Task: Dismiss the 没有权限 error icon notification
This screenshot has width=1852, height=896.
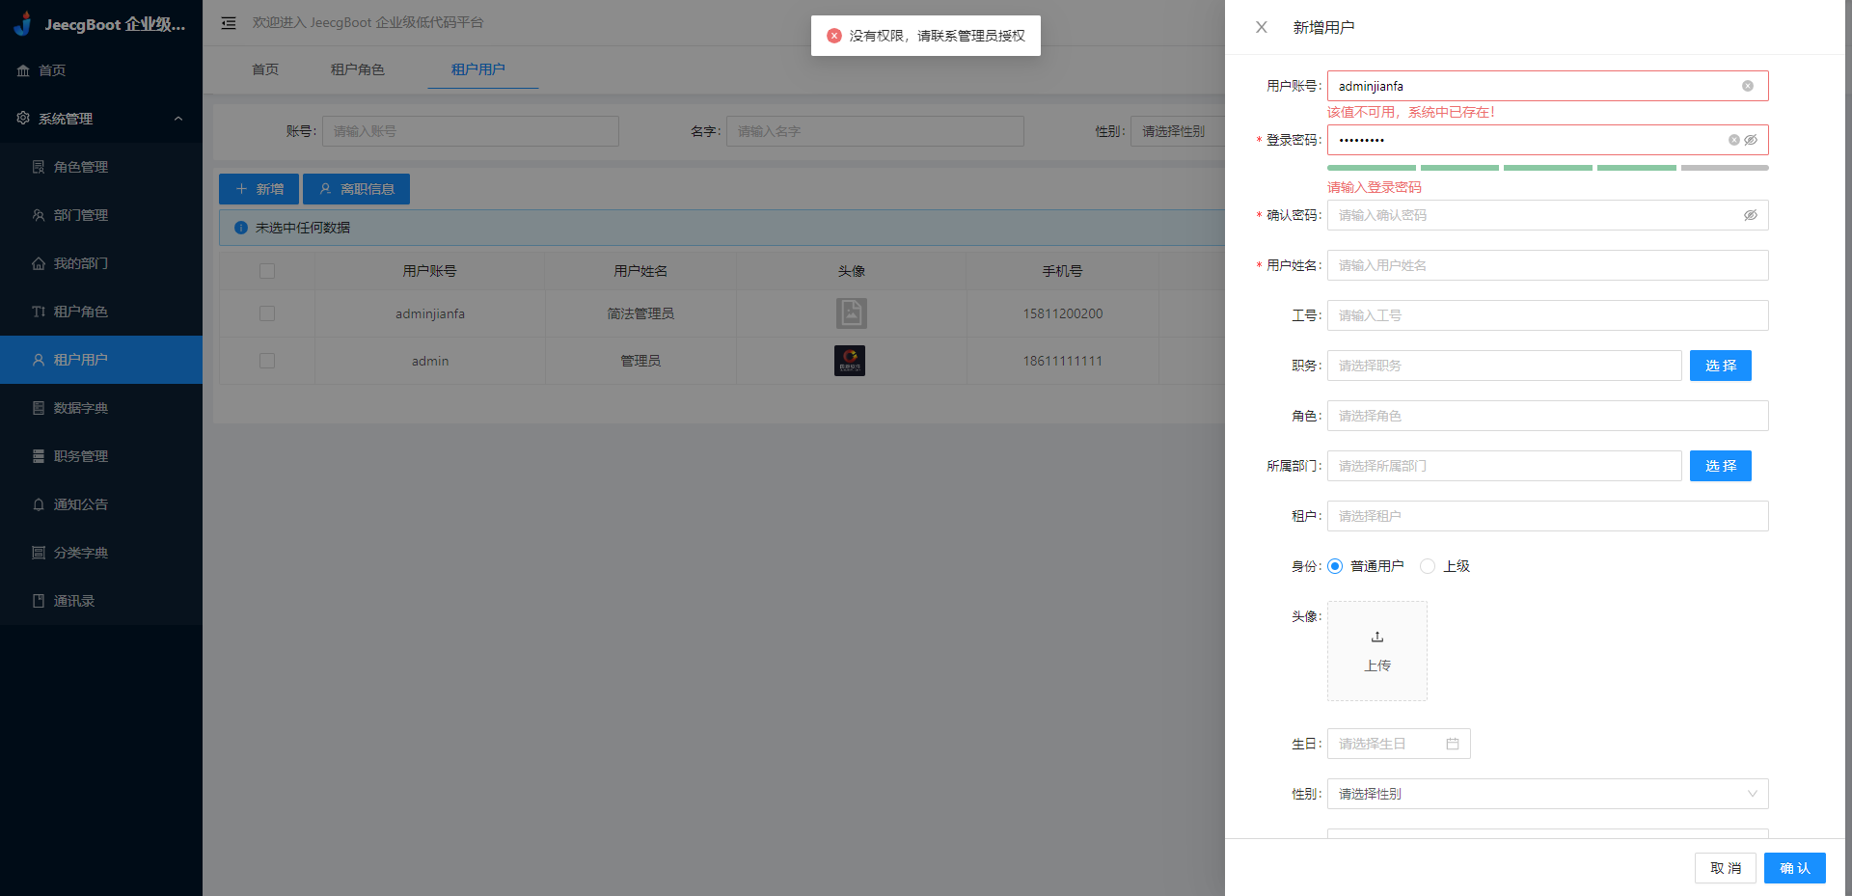Action: [x=834, y=36]
